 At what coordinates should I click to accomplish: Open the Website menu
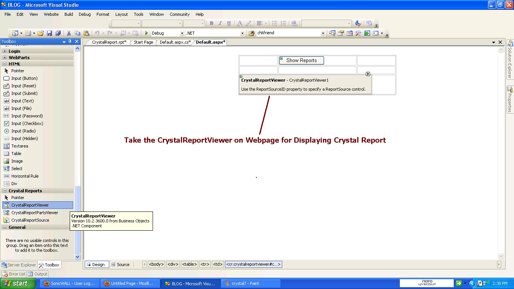(51, 14)
